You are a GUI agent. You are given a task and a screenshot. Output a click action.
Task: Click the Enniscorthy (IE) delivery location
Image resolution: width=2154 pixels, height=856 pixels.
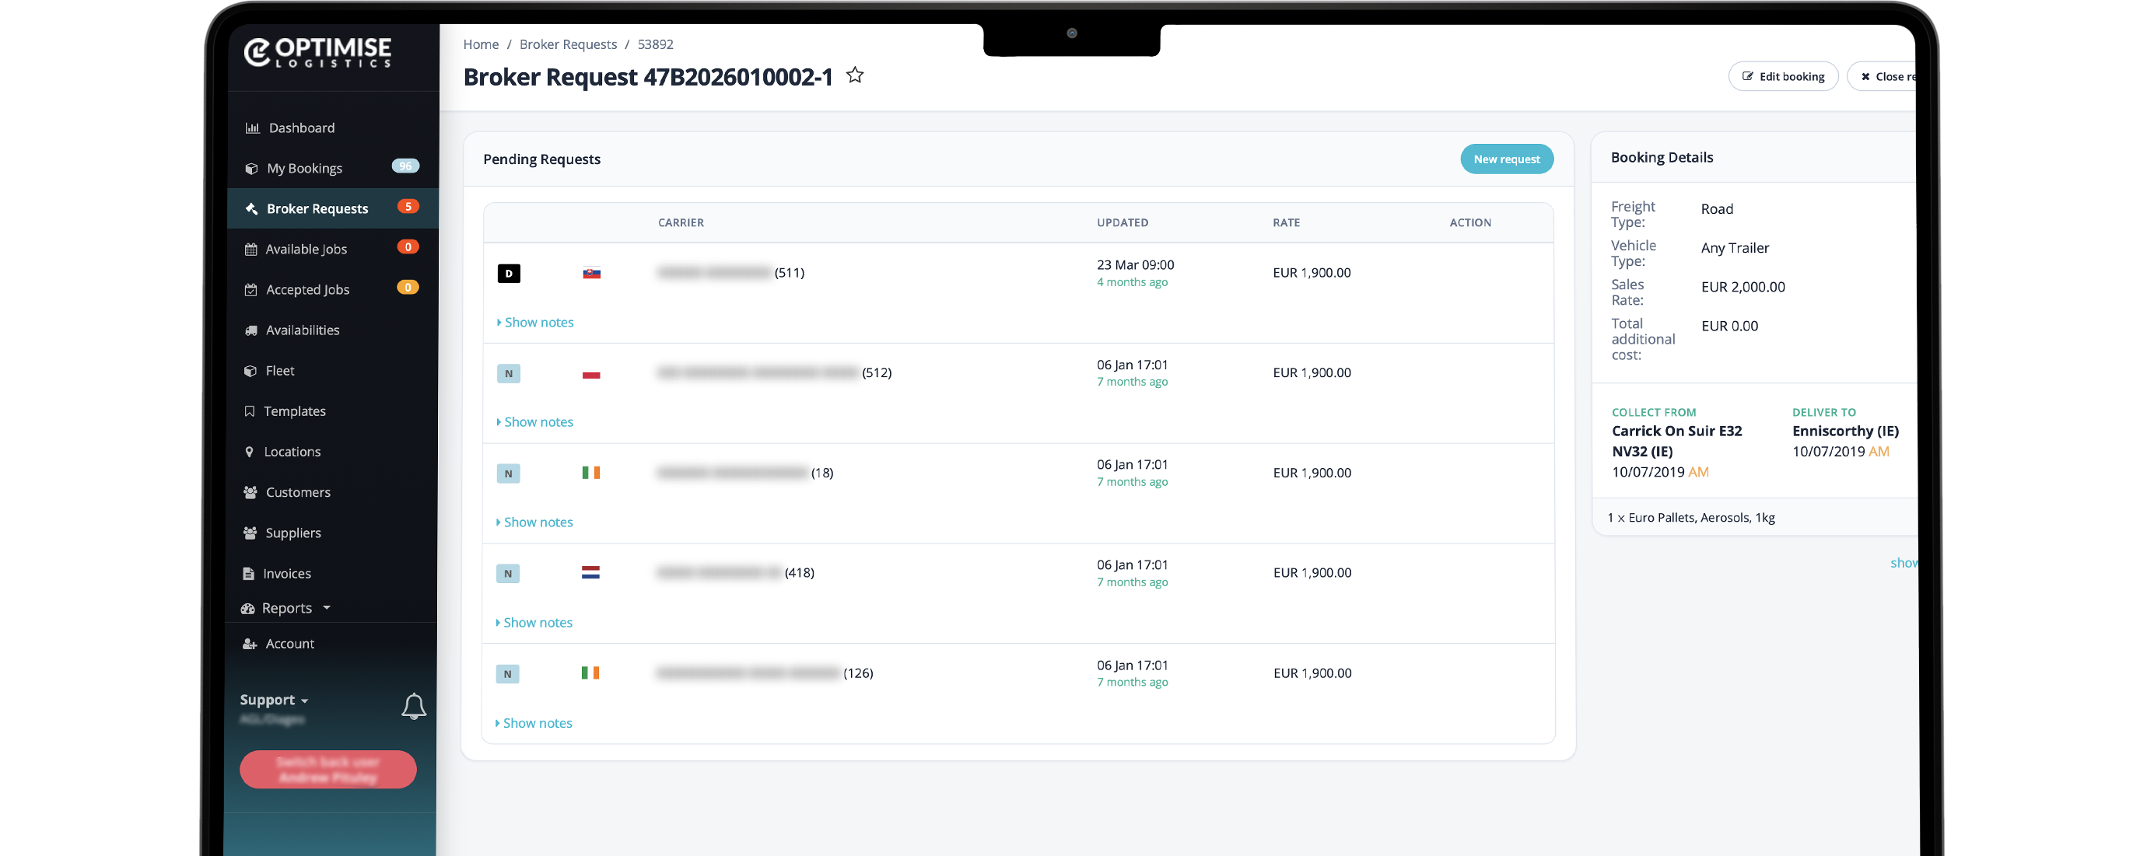coord(1845,431)
